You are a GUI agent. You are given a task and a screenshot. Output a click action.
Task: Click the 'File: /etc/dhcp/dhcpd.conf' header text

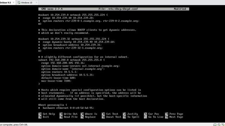pyautogui.click(x=118, y=9)
